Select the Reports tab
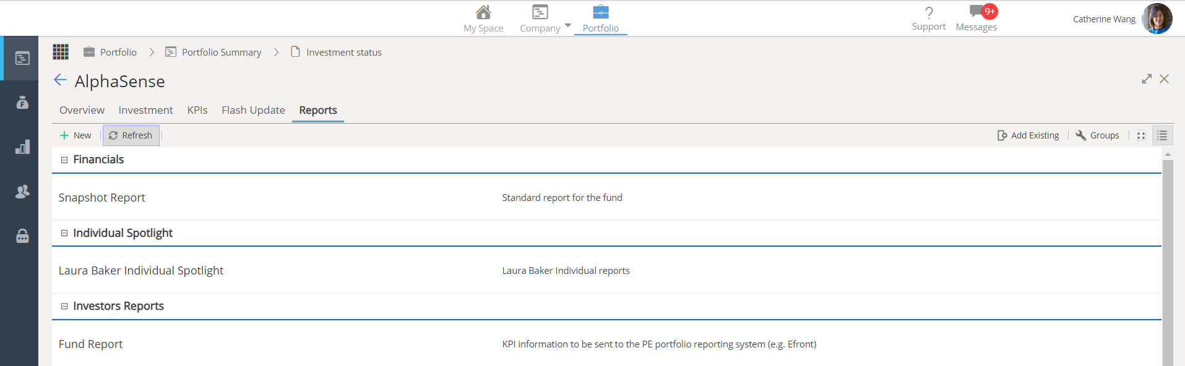The width and height of the screenshot is (1185, 366). (x=318, y=110)
